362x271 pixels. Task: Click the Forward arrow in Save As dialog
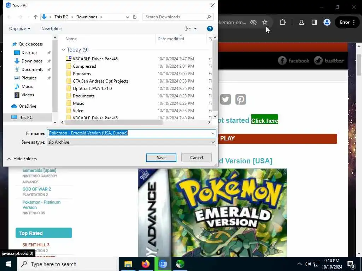[x=20, y=17]
